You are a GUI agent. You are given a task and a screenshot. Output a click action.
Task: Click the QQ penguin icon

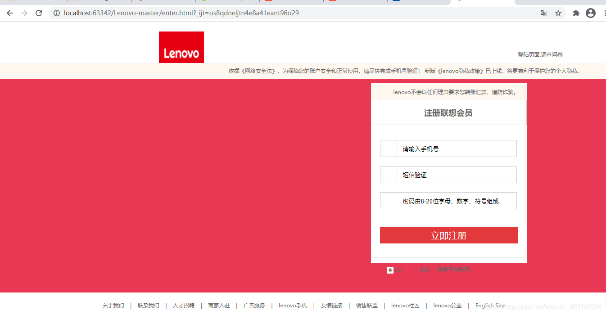point(390,270)
